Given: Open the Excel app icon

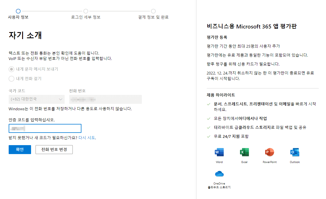Looking at the screenshot, I should [x=244, y=152].
